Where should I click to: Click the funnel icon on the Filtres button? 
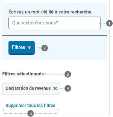coord(29,48)
